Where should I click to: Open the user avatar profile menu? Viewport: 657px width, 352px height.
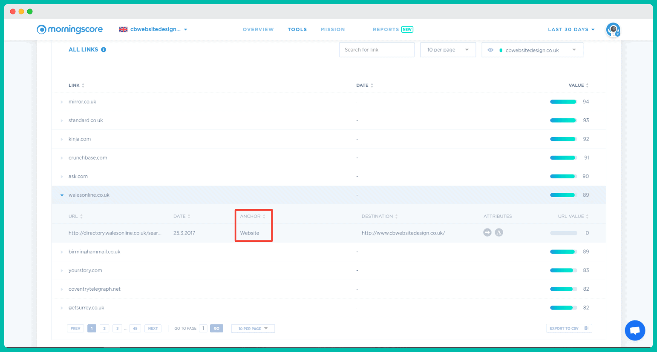coord(613,29)
